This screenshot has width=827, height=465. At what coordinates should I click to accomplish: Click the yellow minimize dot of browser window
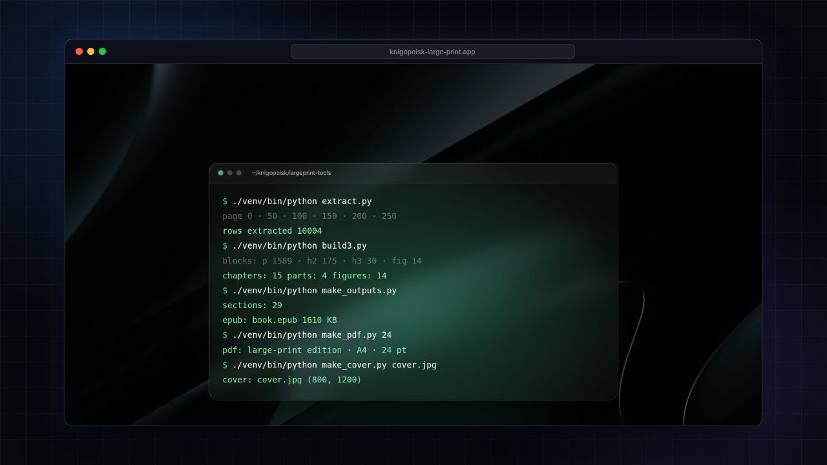pyautogui.click(x=90, y=52)
